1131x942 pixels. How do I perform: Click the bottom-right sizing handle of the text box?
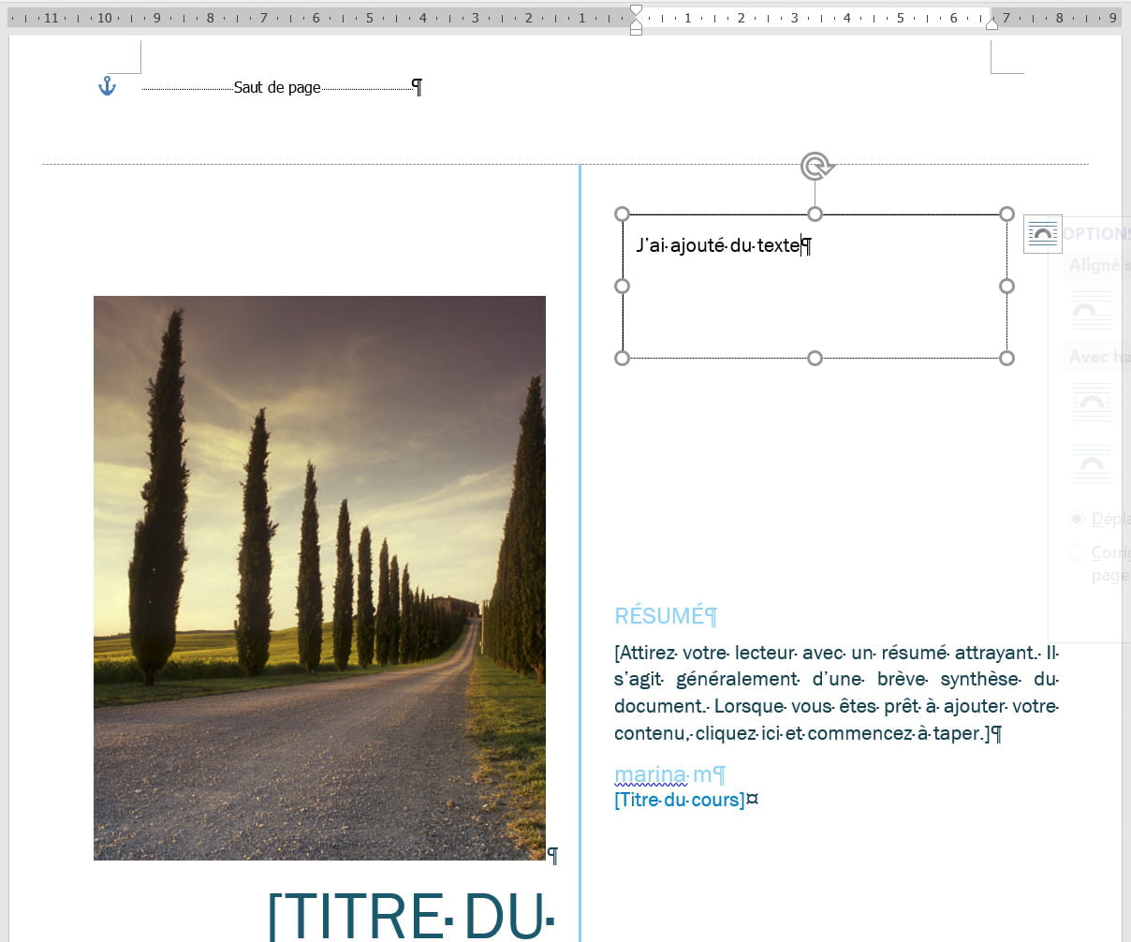click(x=1006, y=358)
